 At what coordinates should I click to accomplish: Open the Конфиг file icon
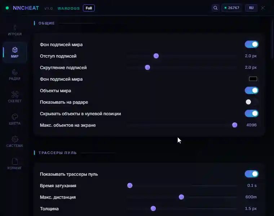(x=15, y=161)
